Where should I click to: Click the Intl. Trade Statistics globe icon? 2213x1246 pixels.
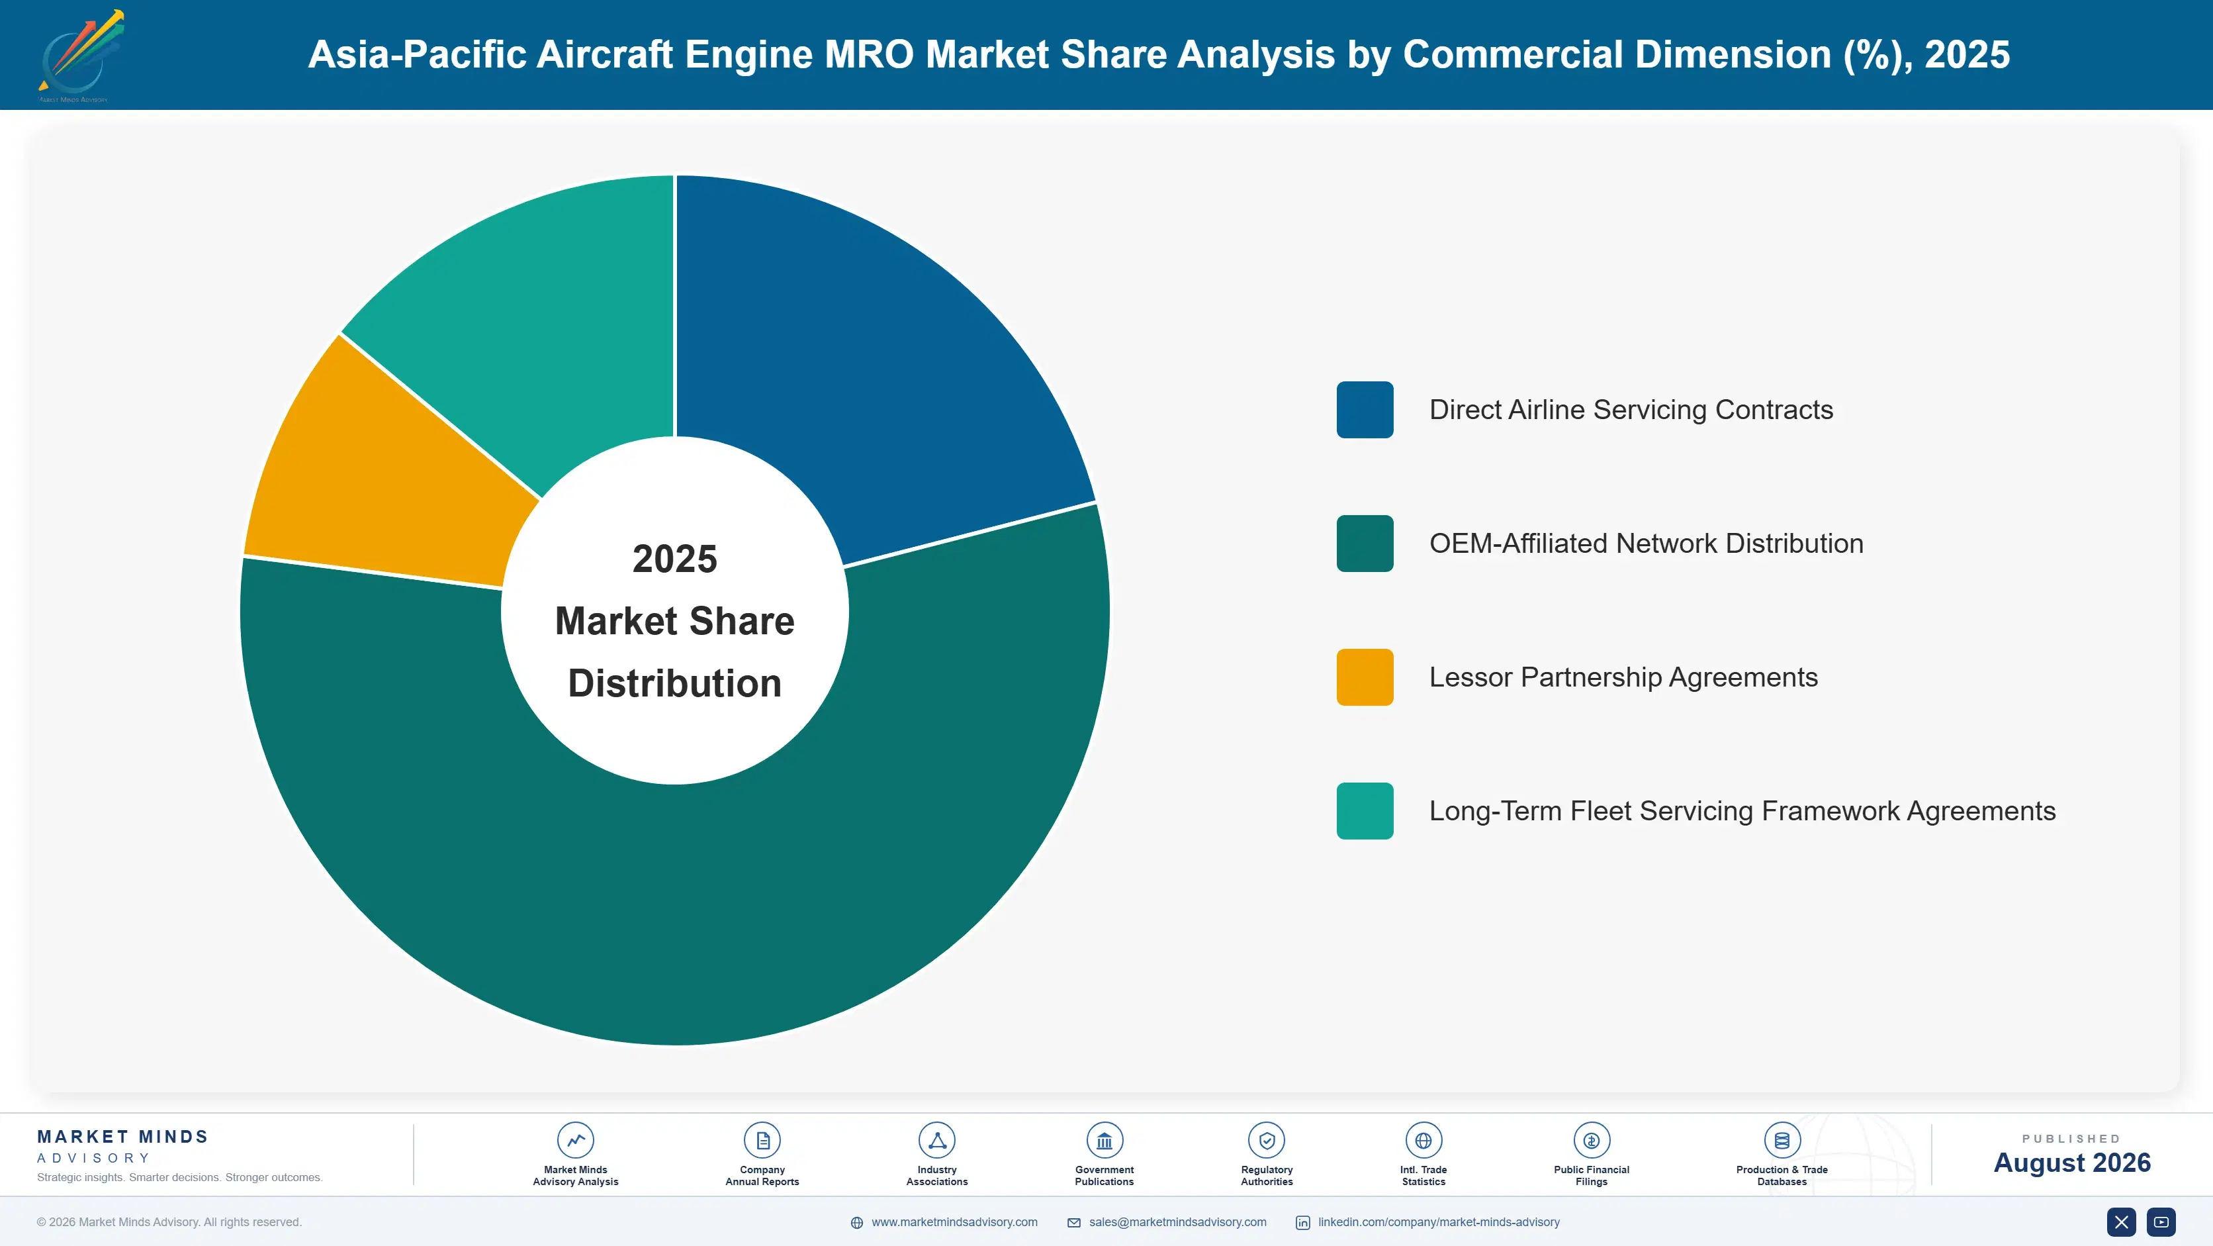(1423, 1140)
